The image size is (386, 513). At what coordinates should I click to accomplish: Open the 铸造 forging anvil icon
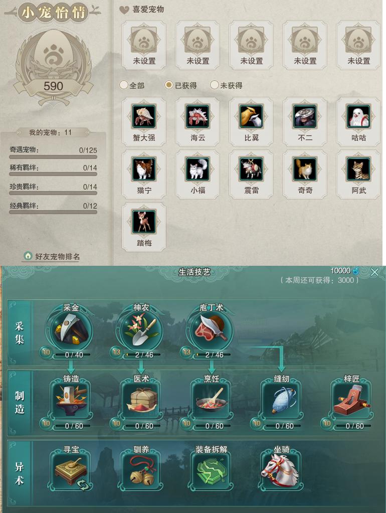(x=71, y=401)
